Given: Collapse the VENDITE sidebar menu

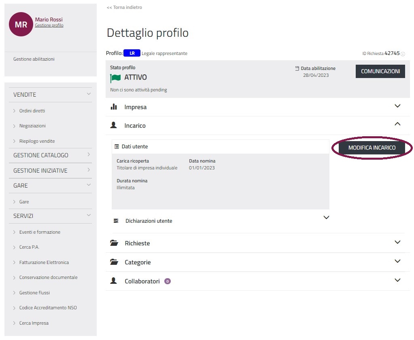Looking at the screenshot, I should click(89, 94).
